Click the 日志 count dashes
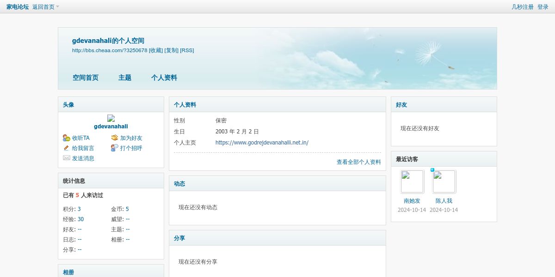Screen dimensions: 555x277 [x=80, y=240]
